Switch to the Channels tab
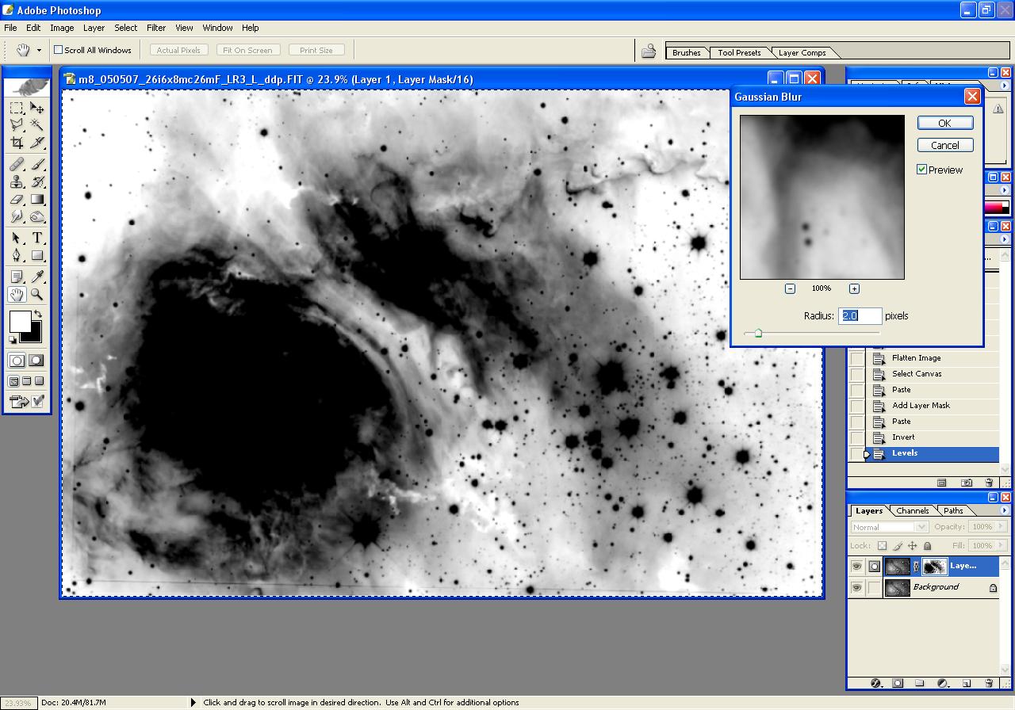1015x710 pixels. [x=912, y=511]
